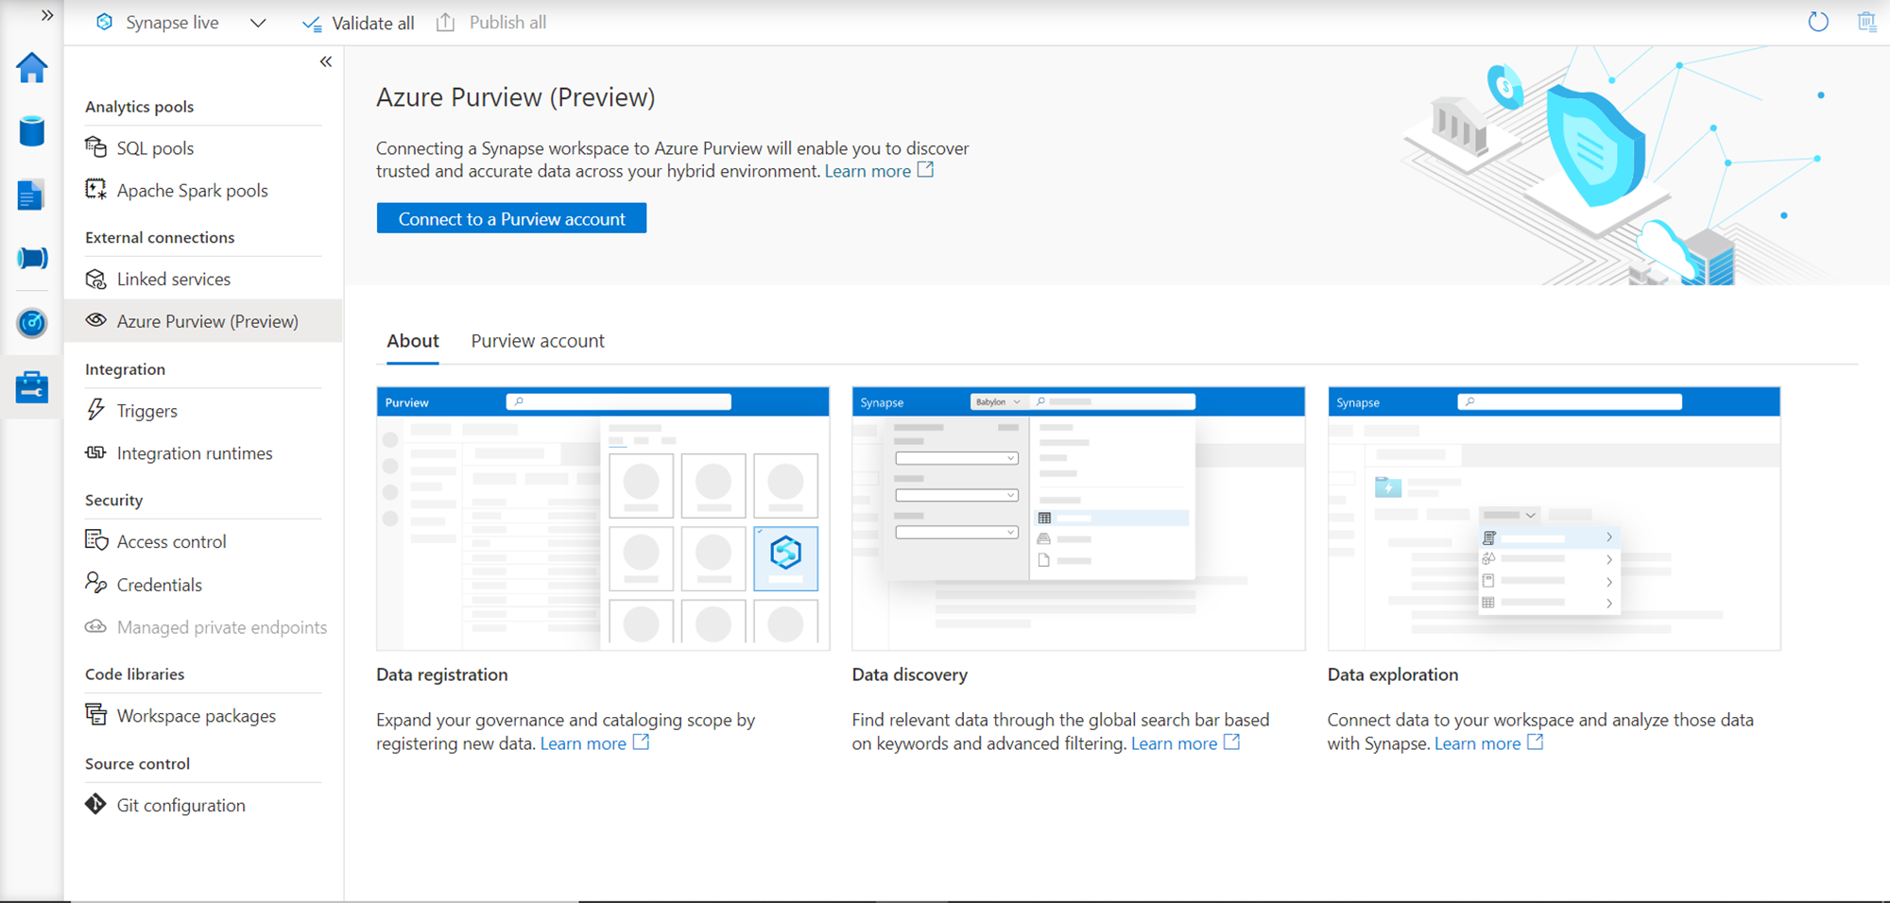Image resolution: width=1890 pixels, height=903 pixels.
Task: Collapse the Manage side panel
Action: pos(326,61)
